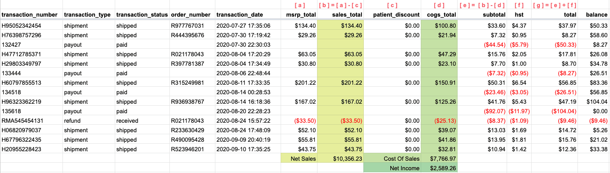Select the transaction_number header cell
This screenshot has height=173, width=610.
pos(31,15)
